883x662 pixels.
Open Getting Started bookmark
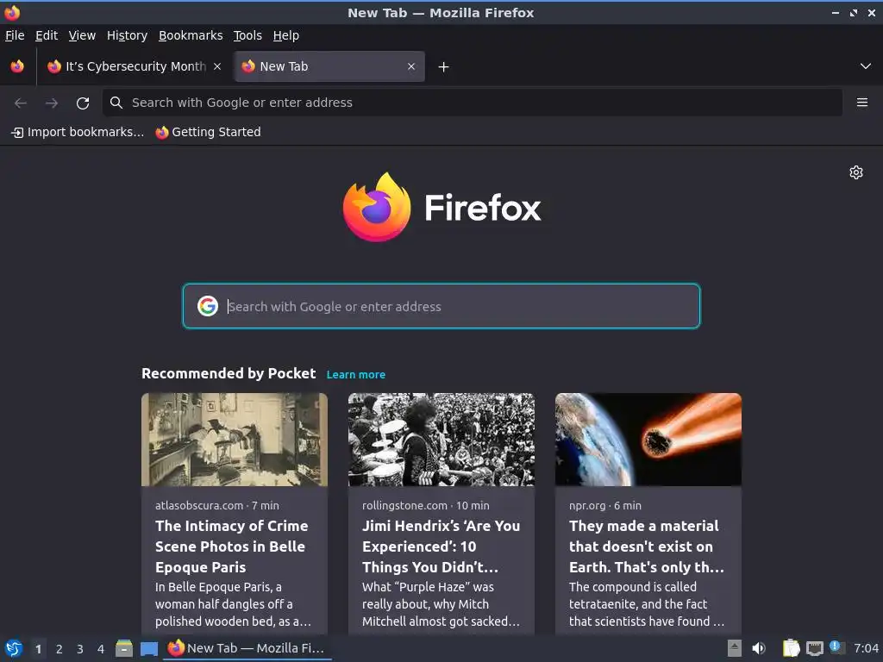209,132
